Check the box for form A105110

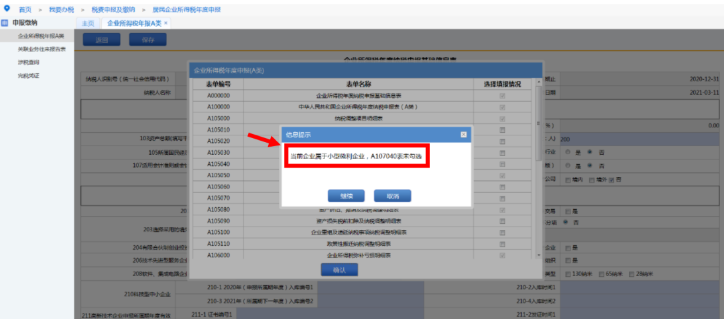click(502, 244)
